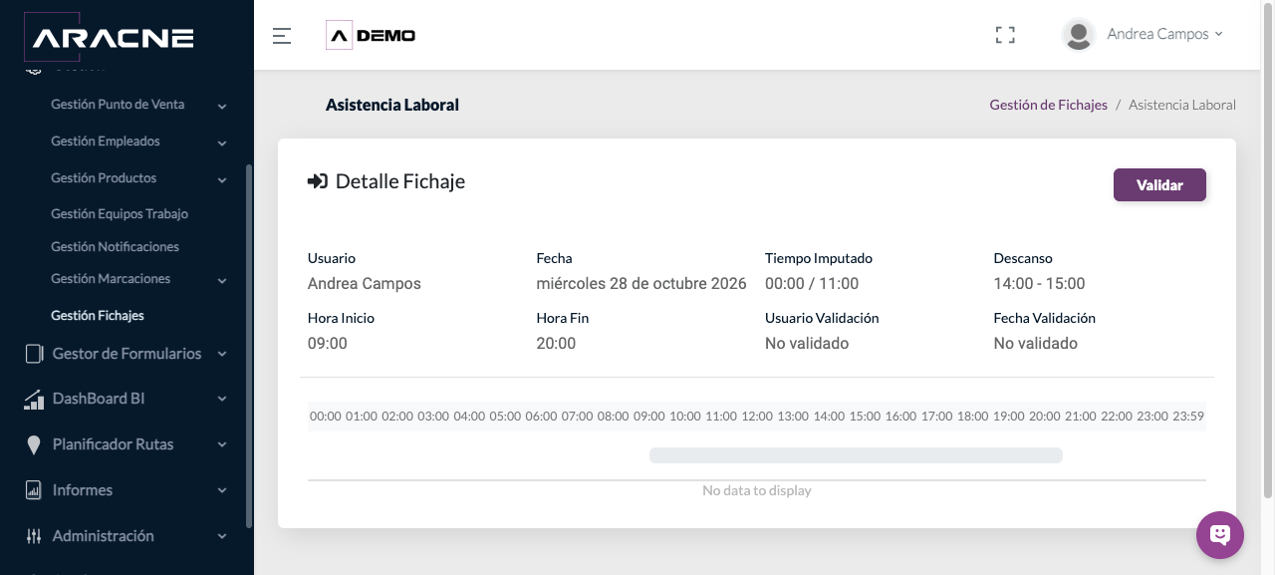This screenshot has width=1275, height=575.
Task: Open the chat support bubble
Action: click(1220, 535)
